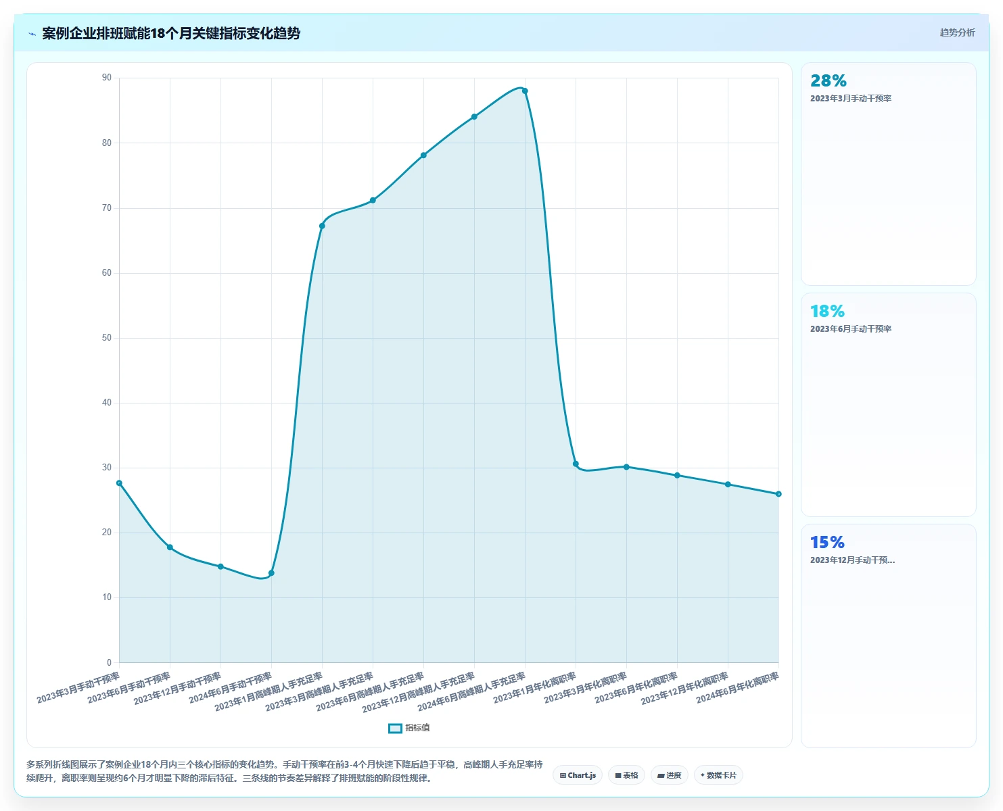The width and height of the screenshot is (1003, 811).
Task: Click the data point for 2023年12月年化离职率
Action: 728,484
